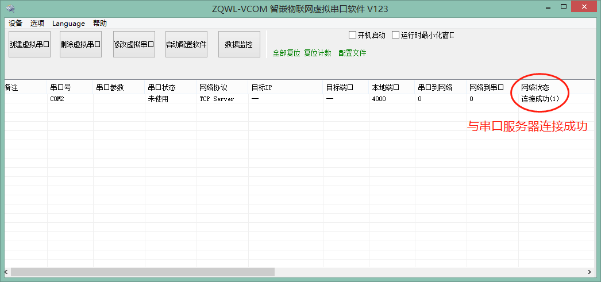This screenshot has height=282, width=601.
Task: Click the 网络协议 column header
Action: click(222, 88)
